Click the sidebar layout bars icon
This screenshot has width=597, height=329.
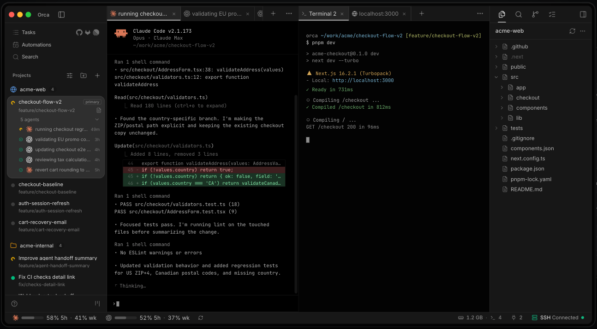(x=97, y=303)
